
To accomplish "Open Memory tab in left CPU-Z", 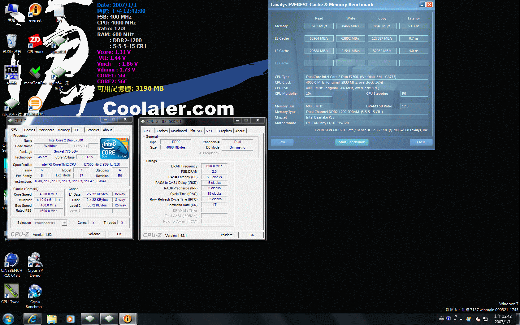I will (64, 130).
